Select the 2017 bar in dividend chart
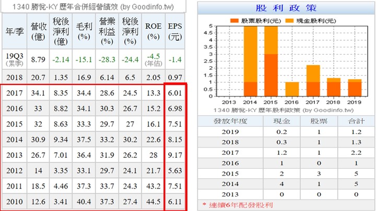 click(x=313, y=81)
